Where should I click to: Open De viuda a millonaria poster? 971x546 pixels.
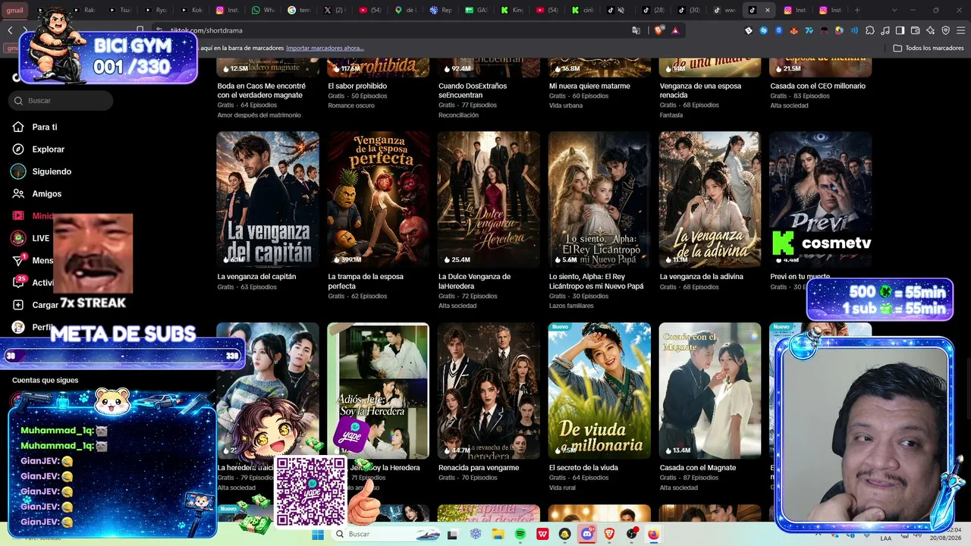pyautogui.click(x=599, y=391)
